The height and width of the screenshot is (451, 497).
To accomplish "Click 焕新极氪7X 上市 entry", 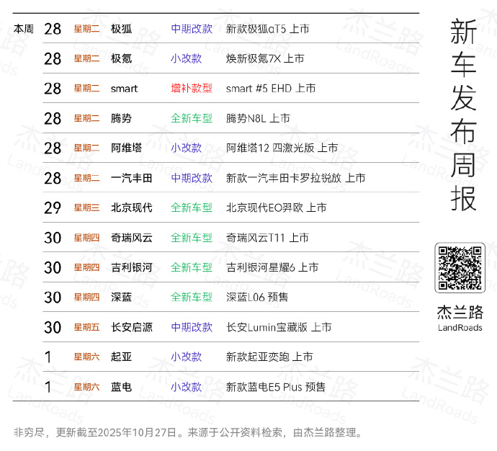I will (265, 58).
